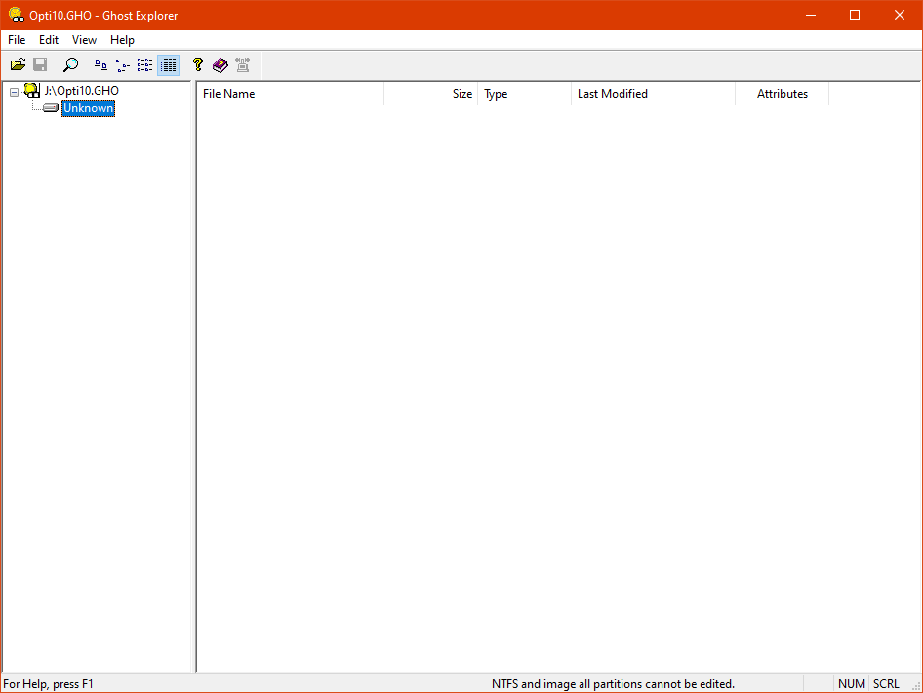Open the Help menu
Viewport: 923px width, 693px height.
(x=122, y=40)
